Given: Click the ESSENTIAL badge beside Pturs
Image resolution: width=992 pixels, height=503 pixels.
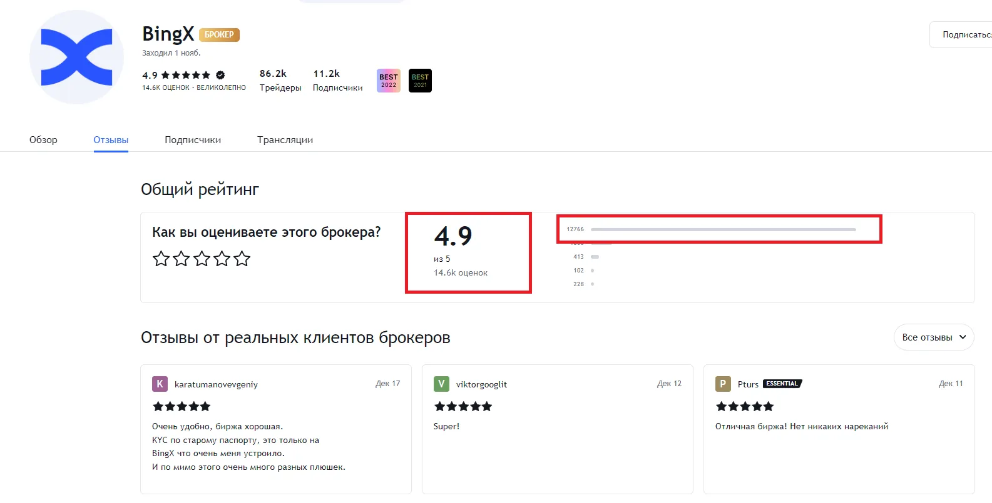Looking at the screenshot, I should click(x=782, y=384).
